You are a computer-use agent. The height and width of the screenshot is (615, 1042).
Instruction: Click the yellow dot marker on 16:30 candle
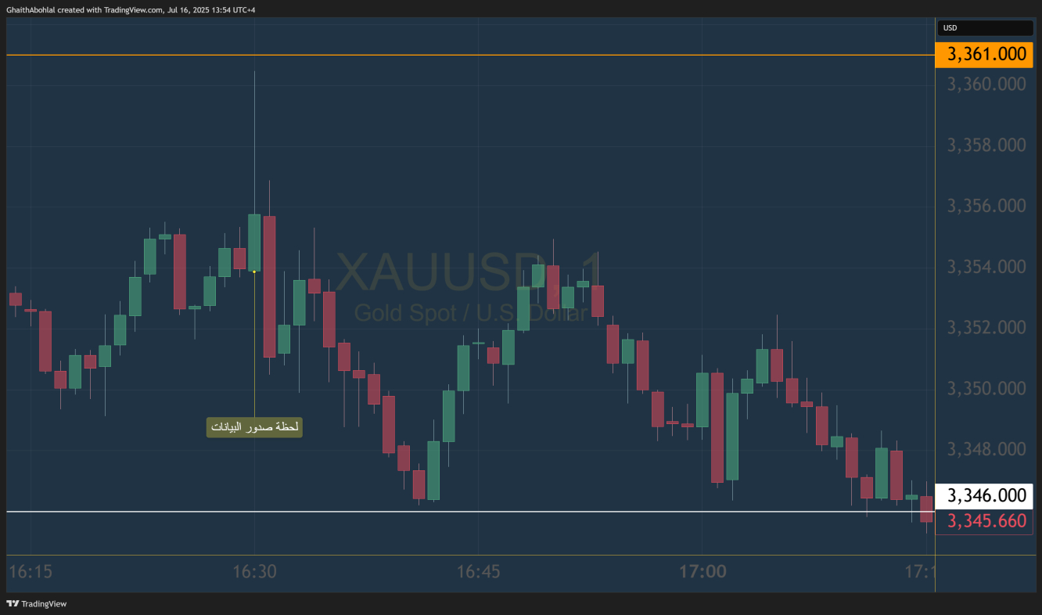pyautogui.click(x=254, y=272)
